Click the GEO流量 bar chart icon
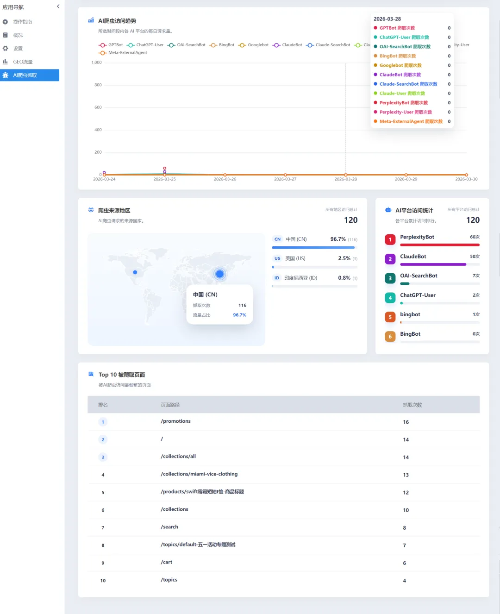The height and width of the screenshot is (614, 500). [x=5, y=62]
